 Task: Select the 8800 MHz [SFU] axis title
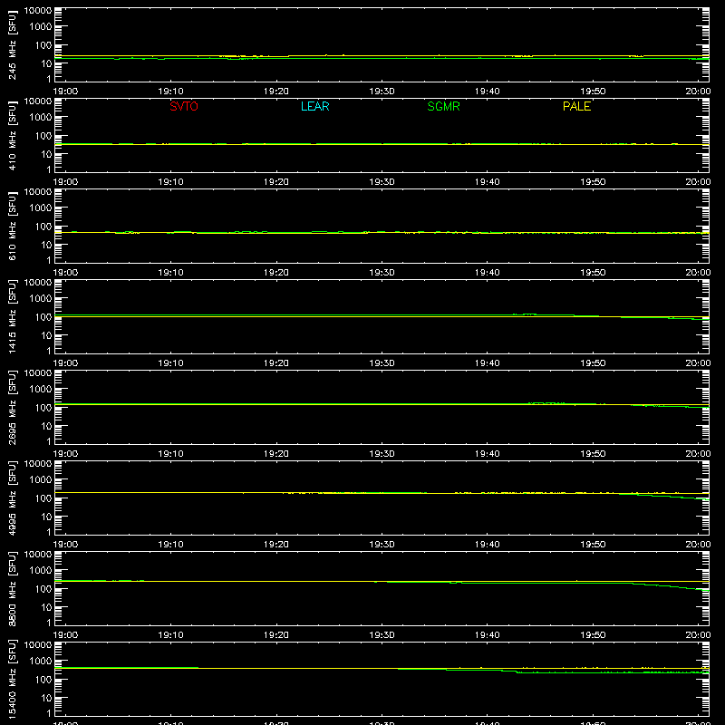click(12, 588)
